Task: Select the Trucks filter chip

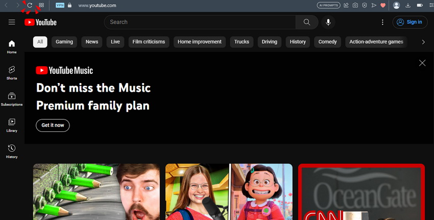Action: pos(242,42)
